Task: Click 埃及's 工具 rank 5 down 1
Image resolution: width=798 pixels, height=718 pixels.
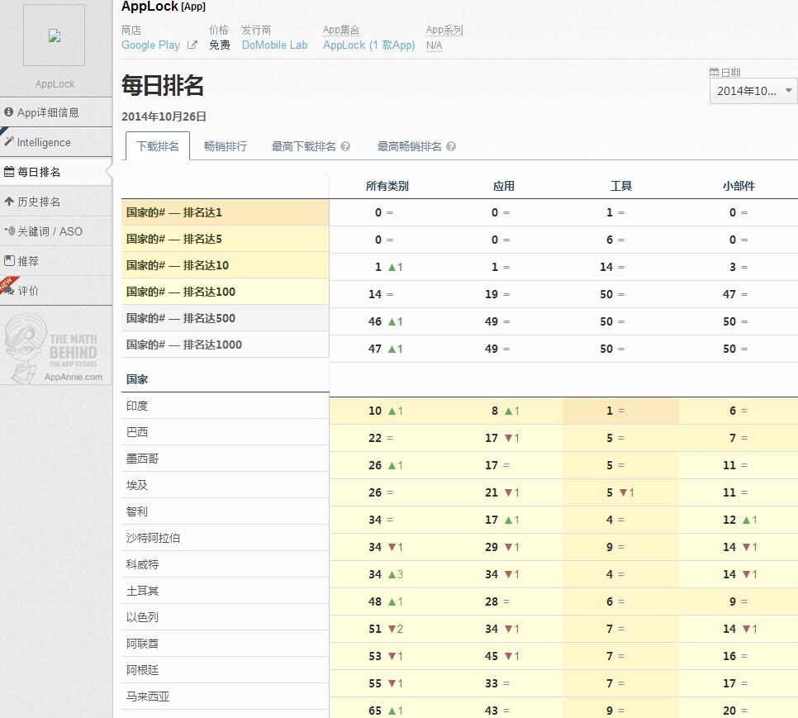Action: [x=620, y=492]
